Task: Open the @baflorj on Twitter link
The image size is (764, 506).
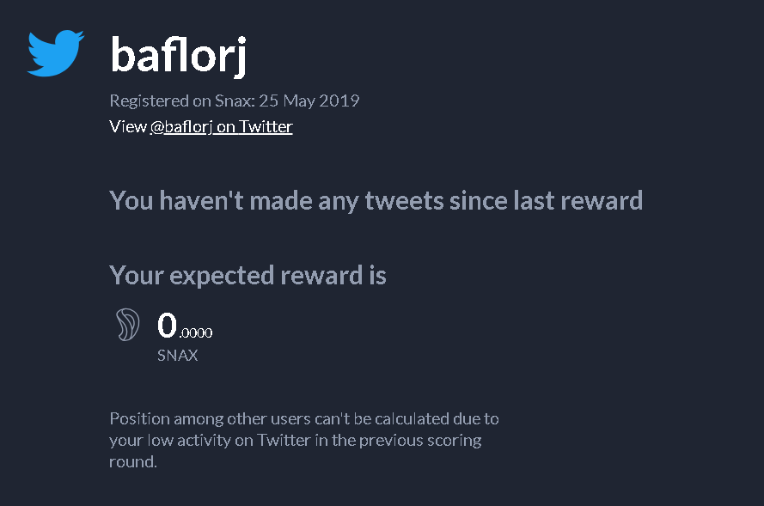Action: 221,126
